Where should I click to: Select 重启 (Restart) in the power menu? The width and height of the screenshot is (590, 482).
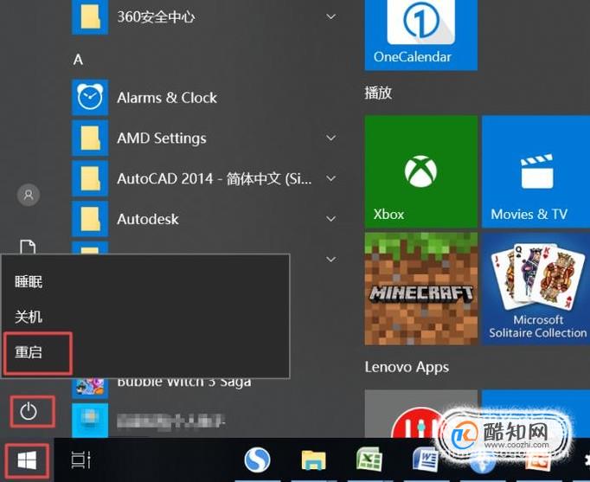(37, 353)
